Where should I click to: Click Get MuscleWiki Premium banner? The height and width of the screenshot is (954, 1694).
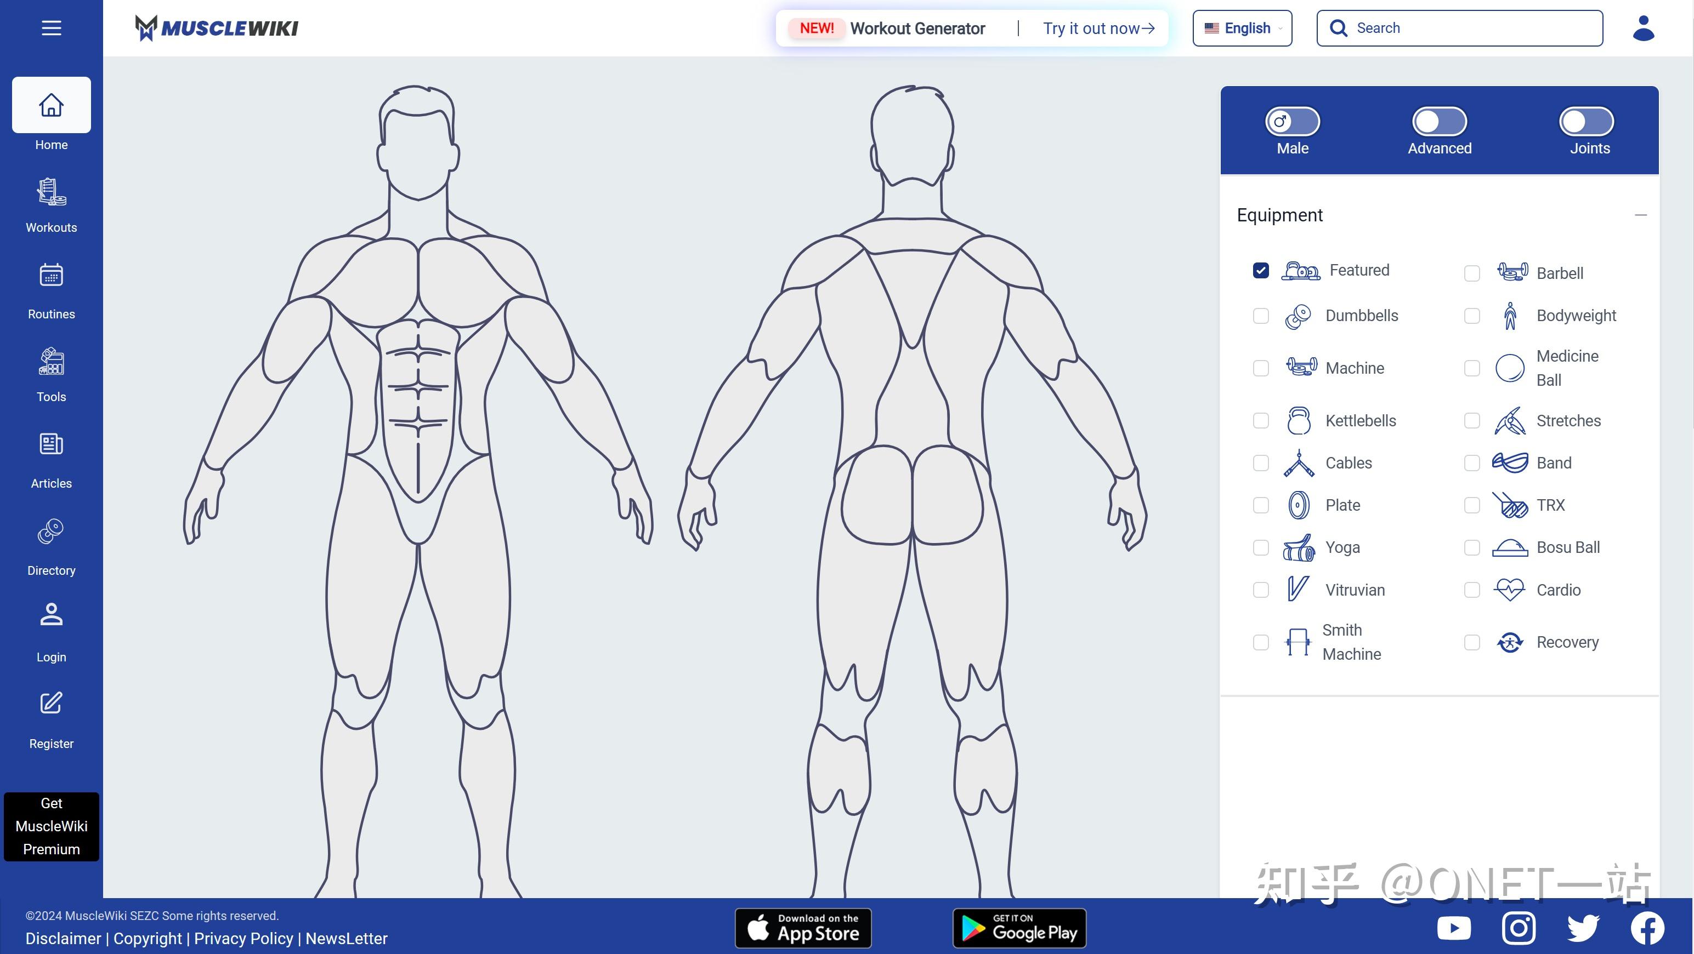point(50,826)
